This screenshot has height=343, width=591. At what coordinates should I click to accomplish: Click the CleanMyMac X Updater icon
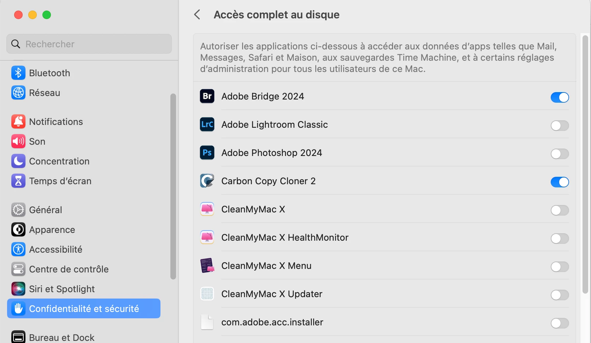(207, 294)
